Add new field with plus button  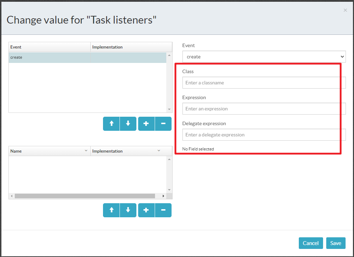146,210
